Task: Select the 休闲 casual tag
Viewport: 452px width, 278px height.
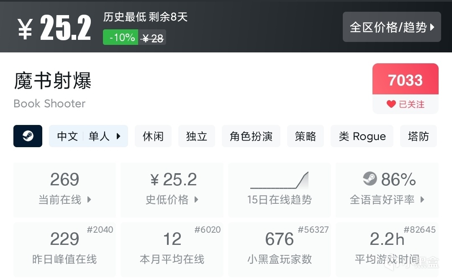Action: pyautogui.click(x=153, y=136)
